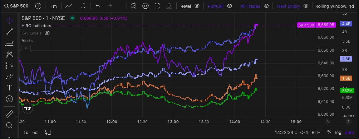The image size is (359, 139).
Task: Toggle visibility of Key Levels indicator
Action: click(47, 33)
